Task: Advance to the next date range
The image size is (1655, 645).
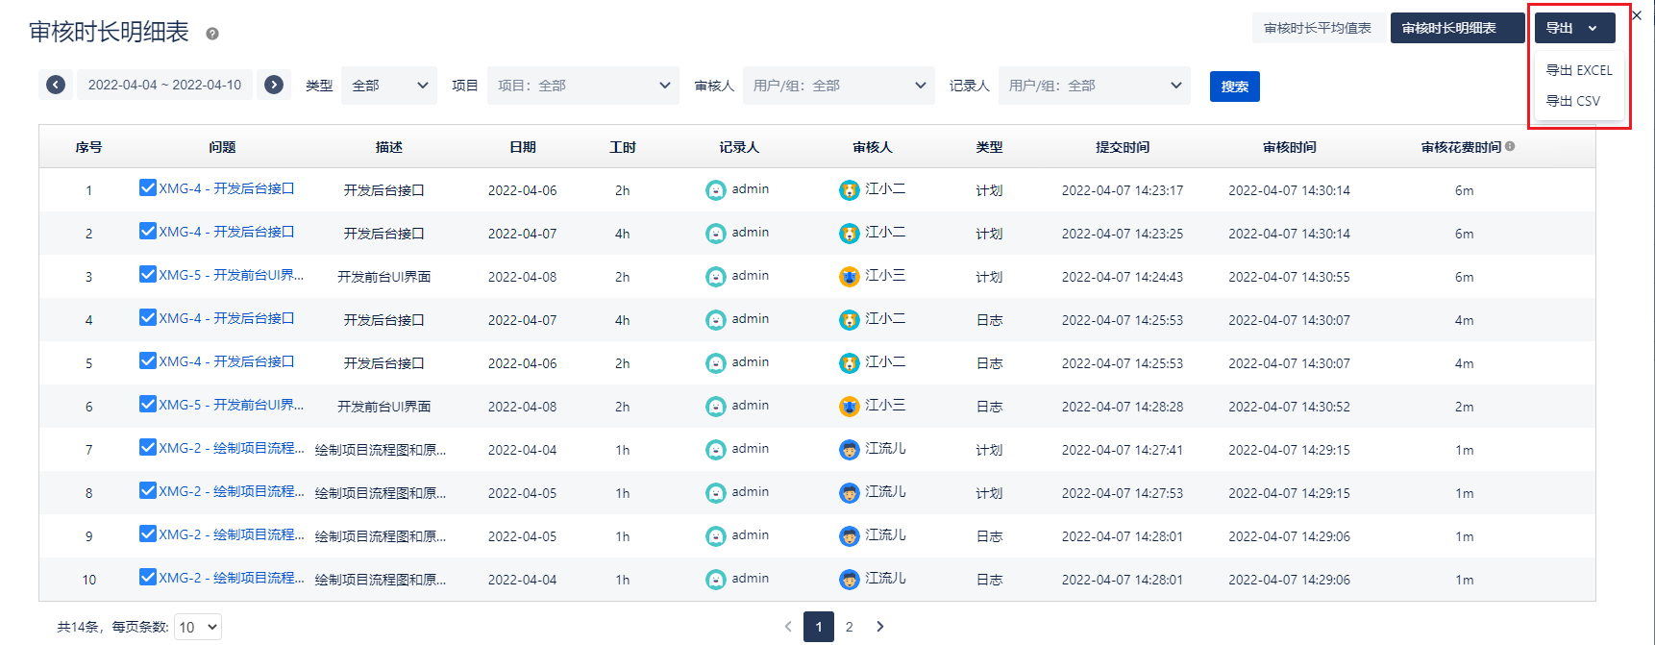Action: point(274,85)
